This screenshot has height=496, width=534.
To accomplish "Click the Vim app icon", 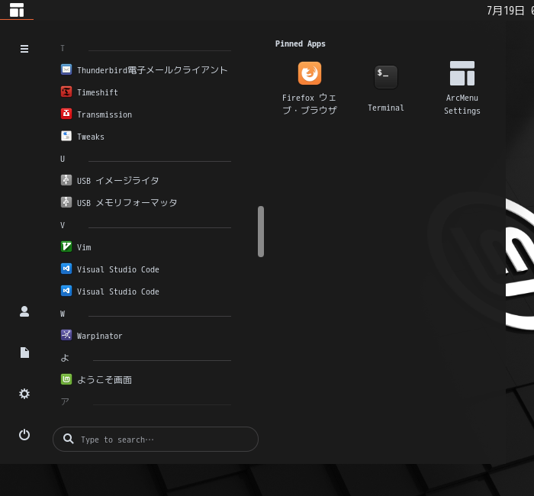I will (x=66, y=246).
